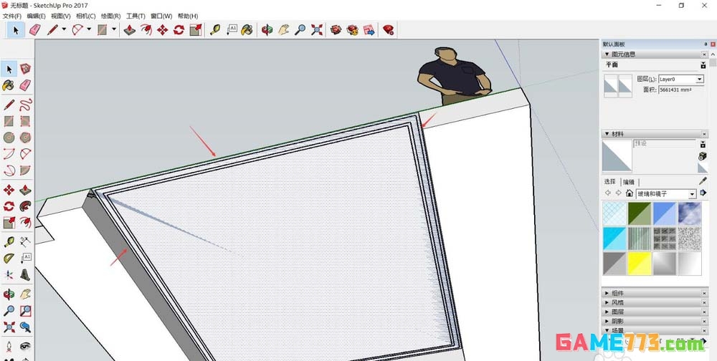Select the Eraser tool in the top toolbar

[x=34, y=30]
